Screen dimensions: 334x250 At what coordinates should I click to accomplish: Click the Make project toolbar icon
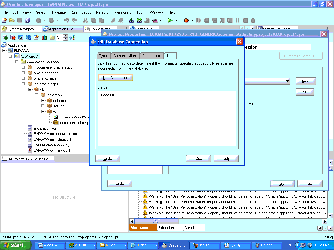[131, 21]
